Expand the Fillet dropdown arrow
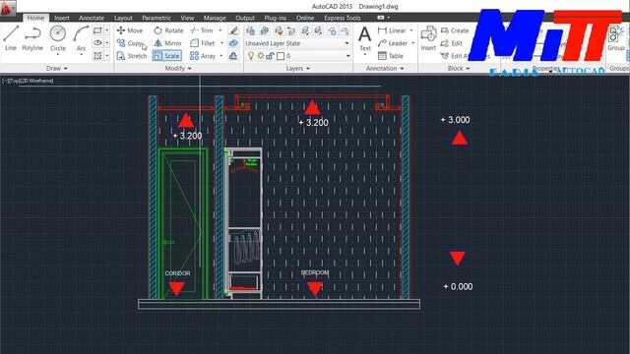The image size is (630, 354). pyautogui.click(x=221, y=43)
